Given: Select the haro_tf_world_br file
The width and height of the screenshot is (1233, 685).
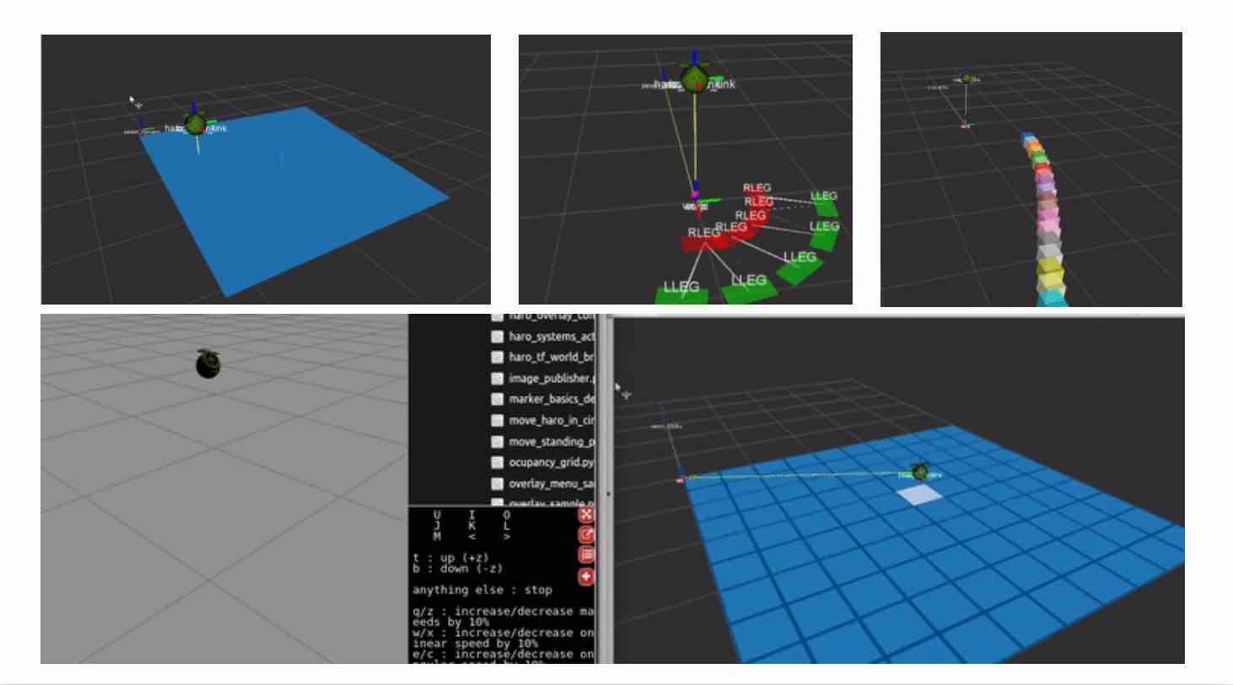Looking at the screenshot, I should point(552,357).
